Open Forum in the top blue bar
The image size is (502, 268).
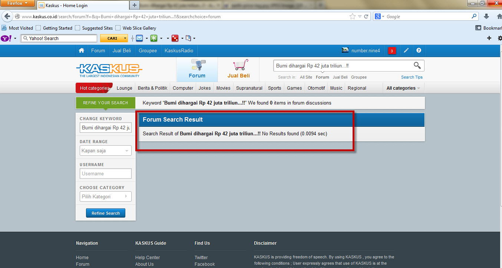click(x=98, y=50)
